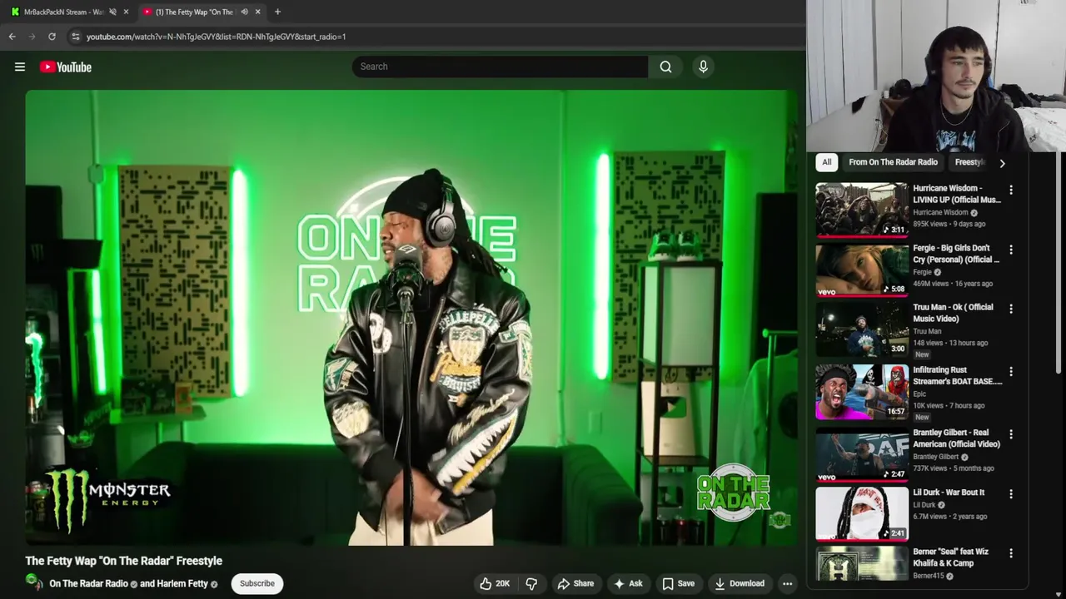Click title 'Lil Durk - War Bout It'
Image resolution: width=1066 pixels, height=599 pixels.
pos(949,493)
